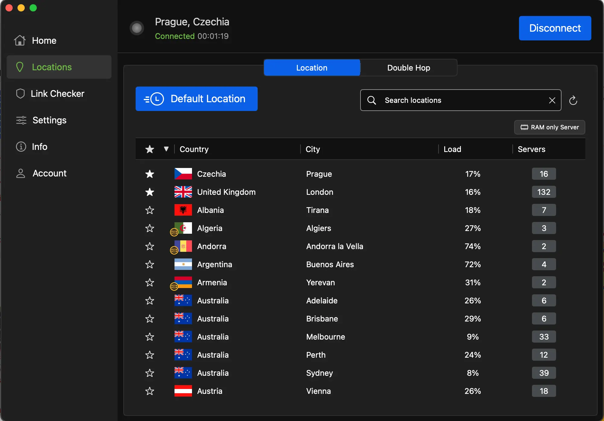This screenshot has width=604, height=421.
Task: Select the Location tab
Action: click(312, 68)
